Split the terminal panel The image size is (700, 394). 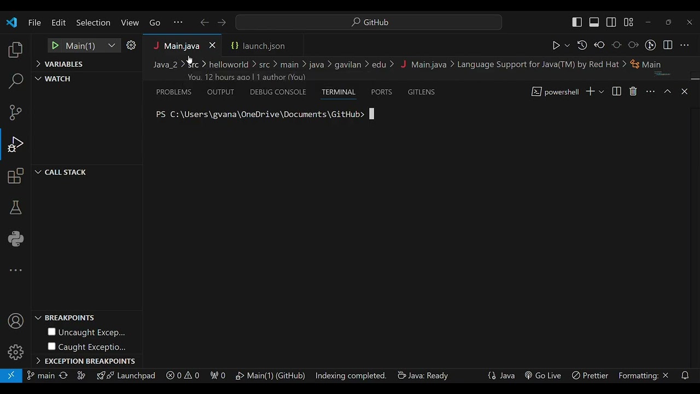click(616, 92)
